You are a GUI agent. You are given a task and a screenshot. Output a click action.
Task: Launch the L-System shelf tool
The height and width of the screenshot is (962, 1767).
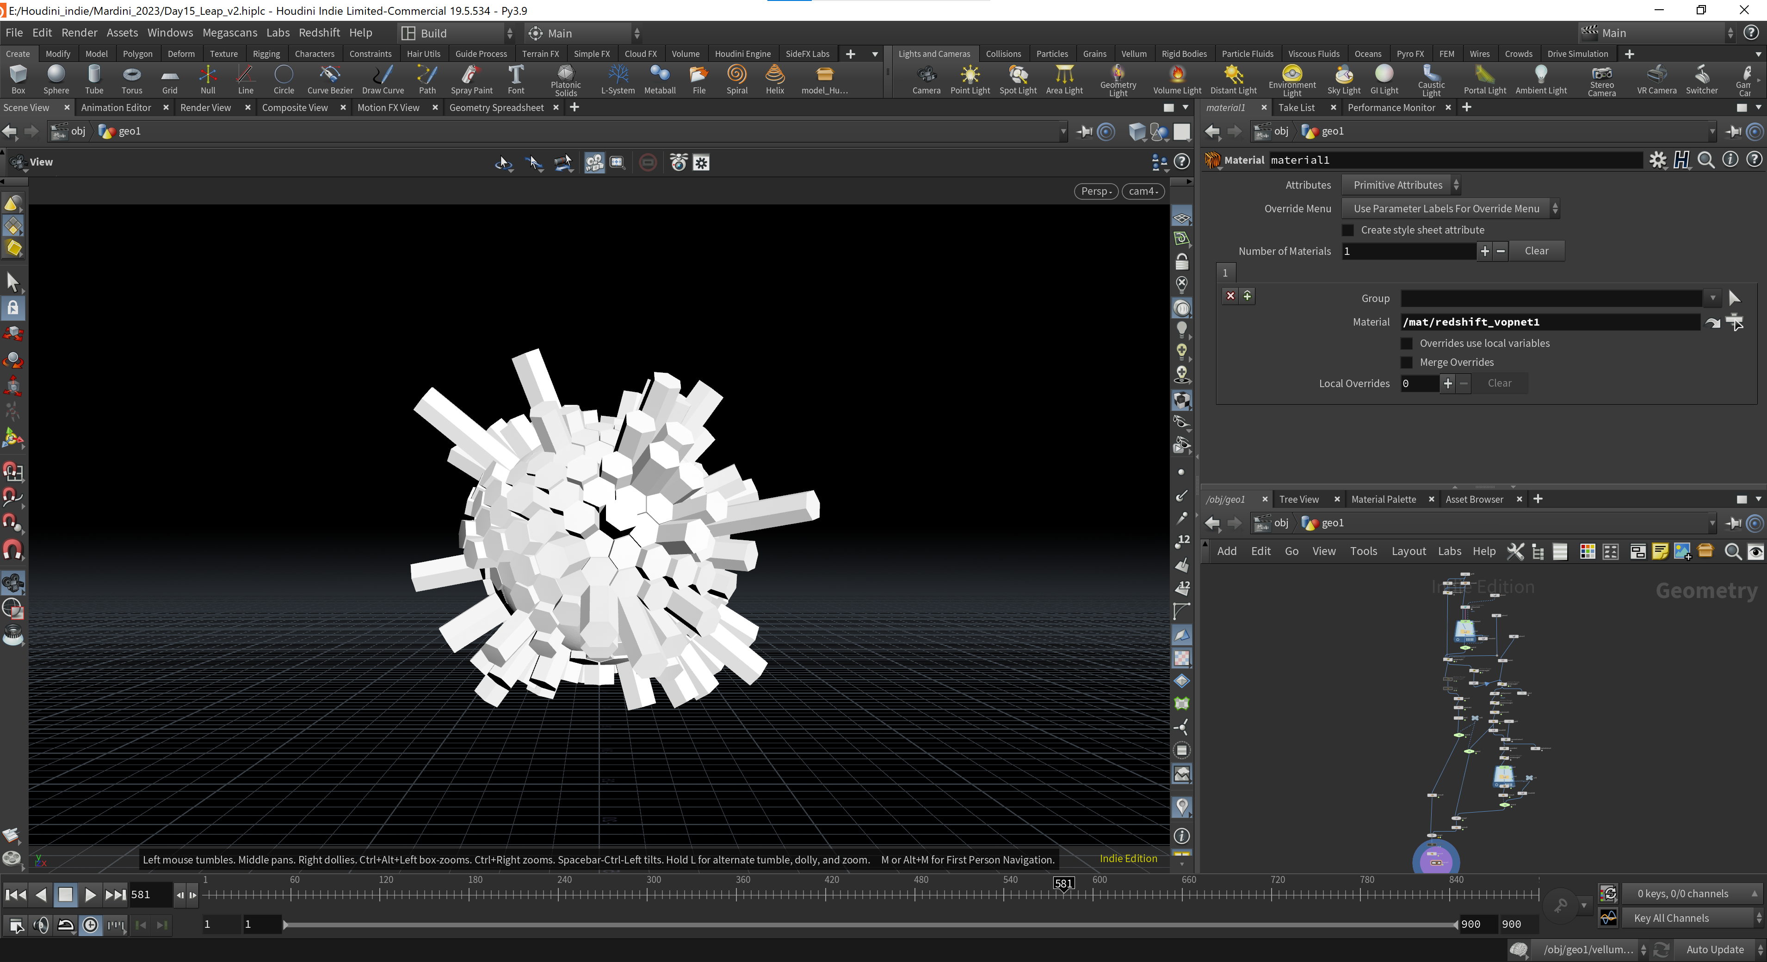[x=618, y=80]
